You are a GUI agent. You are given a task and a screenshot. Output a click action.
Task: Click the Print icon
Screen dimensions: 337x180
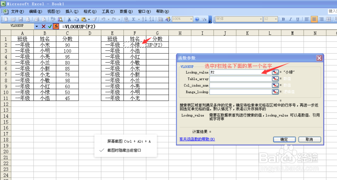[37, 19]
